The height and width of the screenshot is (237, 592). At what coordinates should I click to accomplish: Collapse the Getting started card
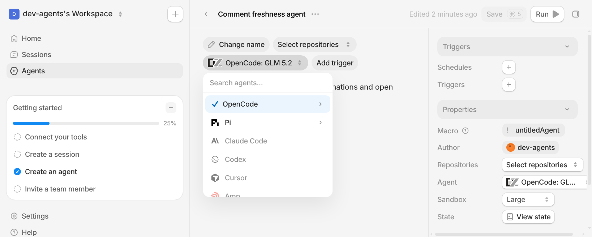click(171, 108)
